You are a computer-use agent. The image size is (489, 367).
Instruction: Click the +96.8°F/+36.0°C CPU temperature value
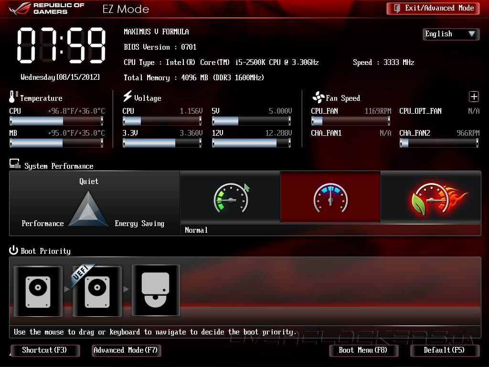click(76, 111)
